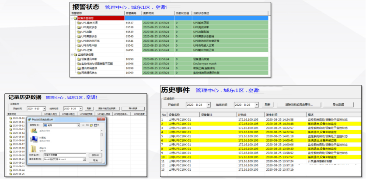Open the 保存类型 file type dropdown

point(84,159)
